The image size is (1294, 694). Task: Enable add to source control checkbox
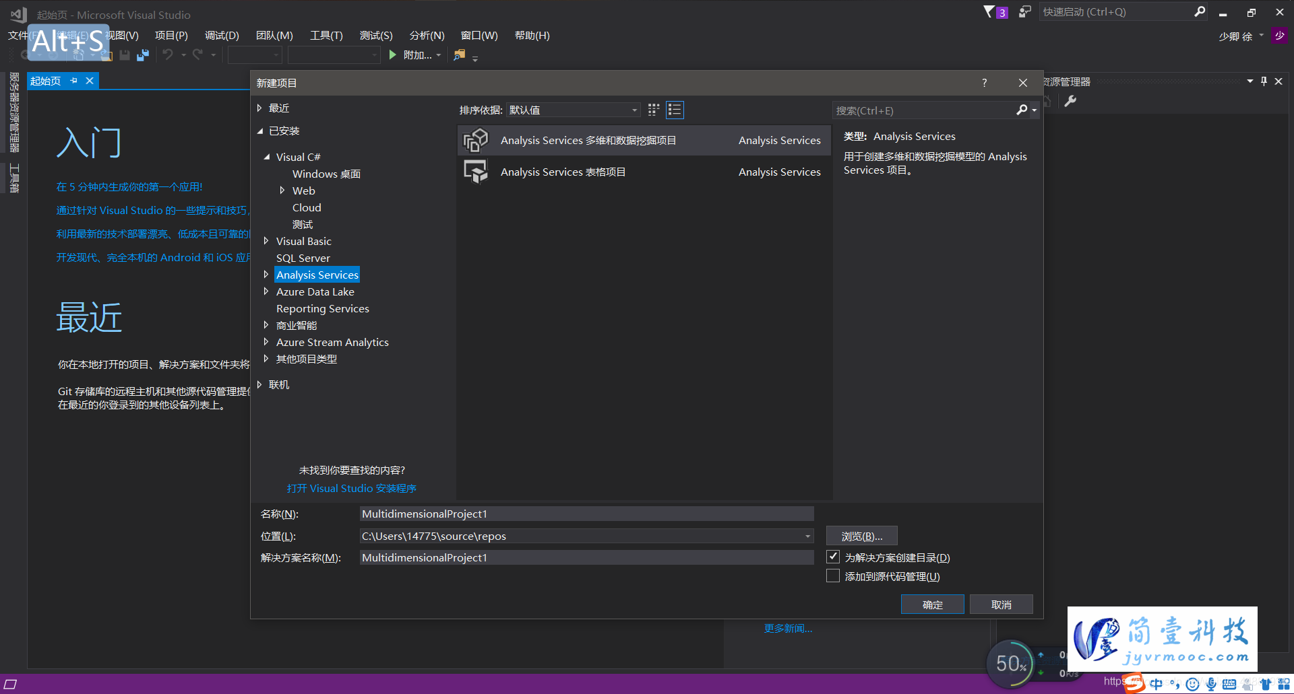pos(833,576)
